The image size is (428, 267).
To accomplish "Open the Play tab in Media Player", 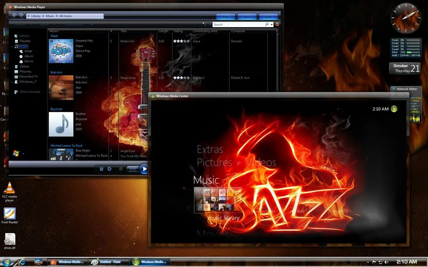I will coord(225,17).
